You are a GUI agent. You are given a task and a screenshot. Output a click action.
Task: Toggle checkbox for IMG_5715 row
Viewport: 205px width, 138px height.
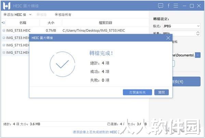(x=4, y=45)
